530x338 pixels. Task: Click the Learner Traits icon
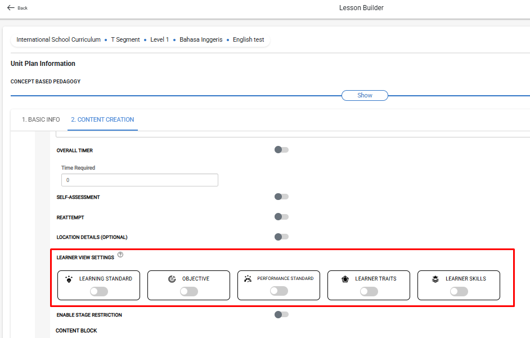[x=345, y=279]
